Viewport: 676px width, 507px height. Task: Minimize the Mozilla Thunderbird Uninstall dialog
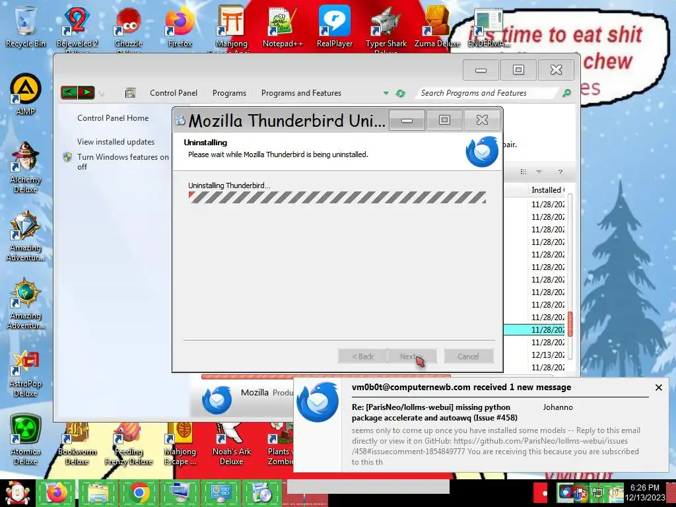(x=407, y=120)
